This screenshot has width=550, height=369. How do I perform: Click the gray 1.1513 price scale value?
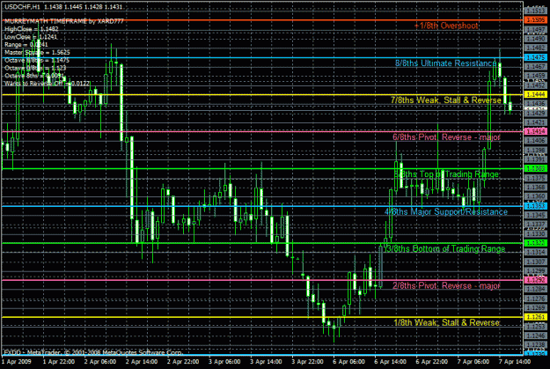[x=536, y=11]
